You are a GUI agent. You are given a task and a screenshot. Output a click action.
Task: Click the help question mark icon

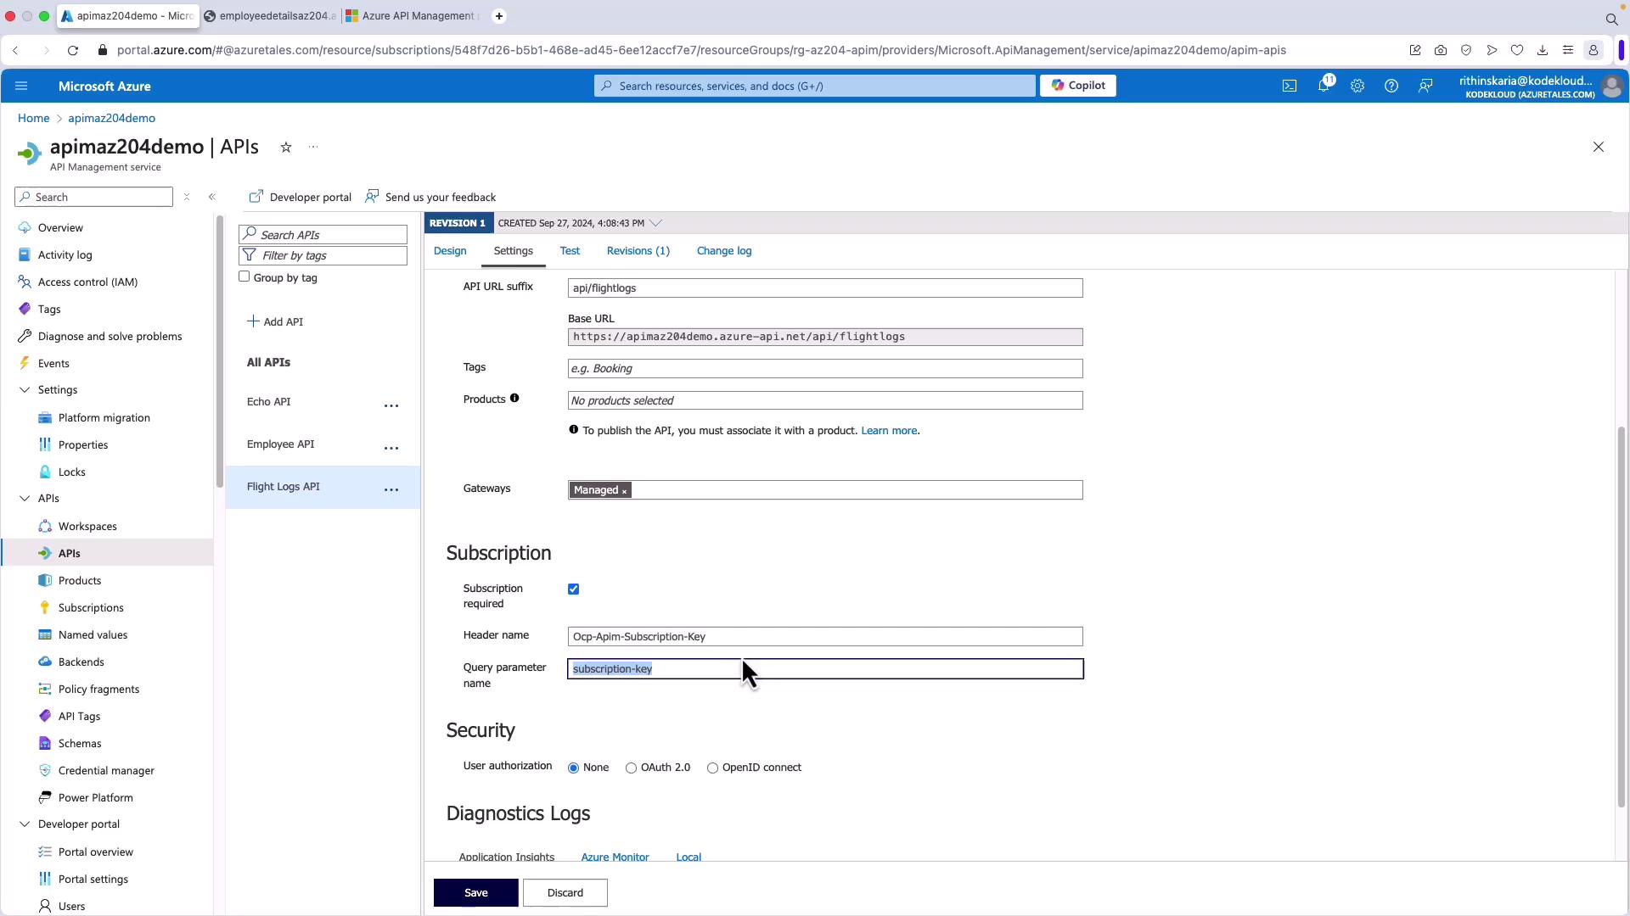(x=1391, y=86)
